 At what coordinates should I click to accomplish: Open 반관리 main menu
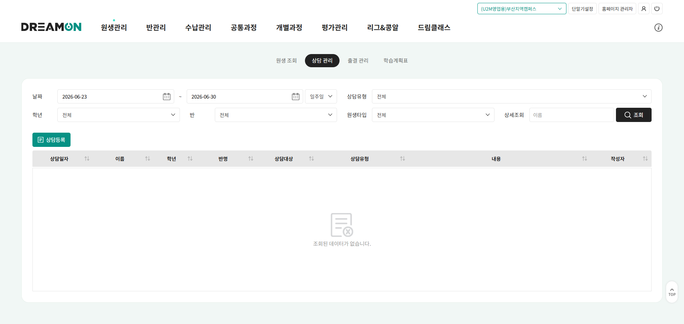(x=156, y=27)
